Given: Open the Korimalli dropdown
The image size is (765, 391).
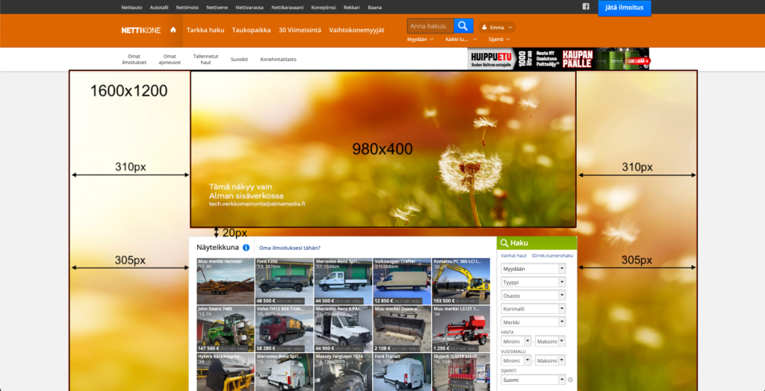Looking at the screenshot, I should (533, 309).
